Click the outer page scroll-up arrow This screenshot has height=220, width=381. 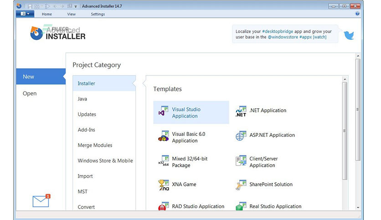pyautogui.click(x=358, y=56)
